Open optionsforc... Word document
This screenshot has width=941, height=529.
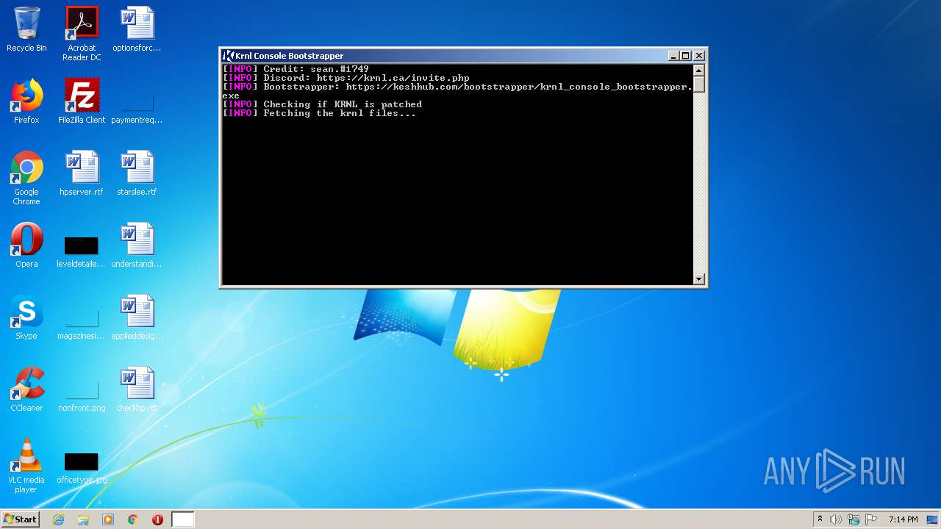[137, 29]
